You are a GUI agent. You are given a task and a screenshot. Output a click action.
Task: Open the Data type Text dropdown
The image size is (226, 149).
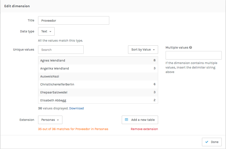(x=46, y=31)
